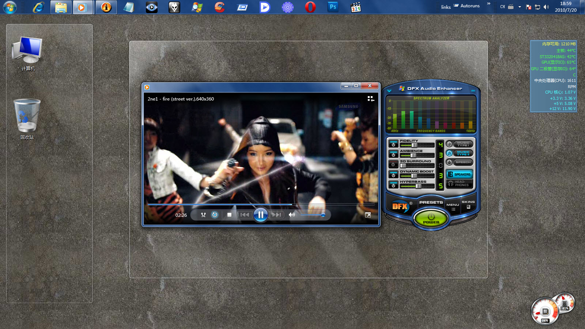This screenshot has height=329, width=585.
Task: Switch to Windows Media Player taskbar button
Action: click(x=83, y=7)
